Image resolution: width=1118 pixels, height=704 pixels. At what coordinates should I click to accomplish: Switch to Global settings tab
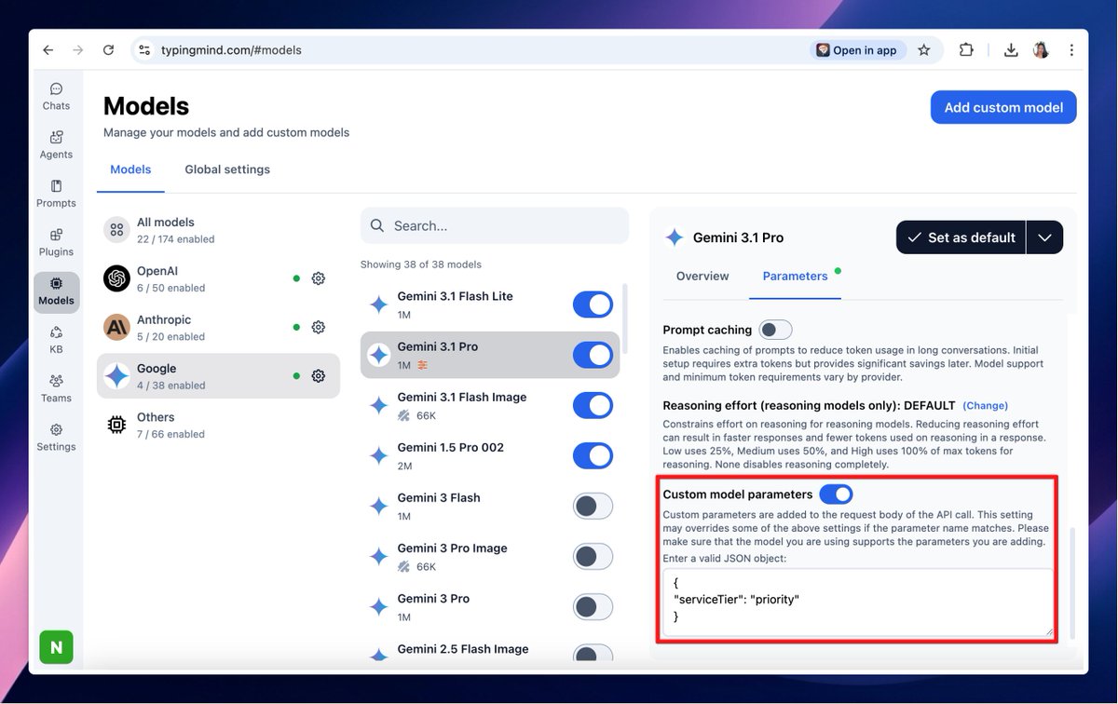(227, 169)
